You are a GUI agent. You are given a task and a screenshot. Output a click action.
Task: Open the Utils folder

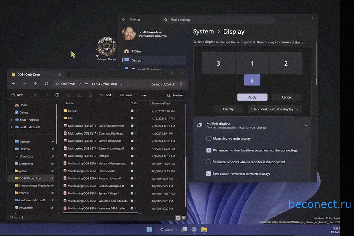click(71, 118)
